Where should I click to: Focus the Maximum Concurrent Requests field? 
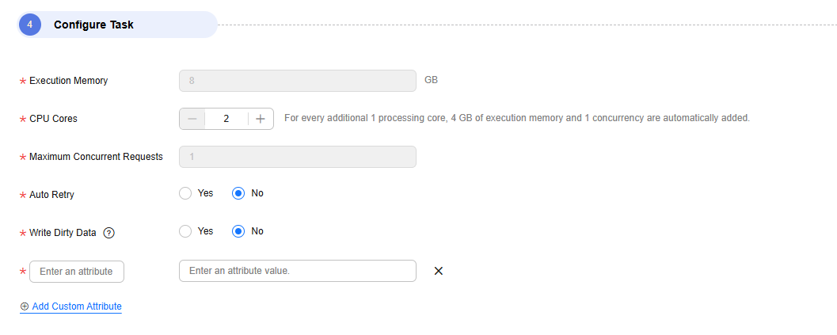pyautogui.click(x=298, y=157)
